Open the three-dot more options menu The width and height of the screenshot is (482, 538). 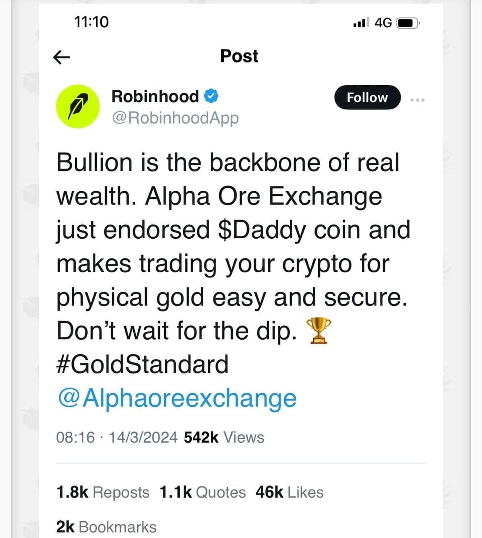417,100
